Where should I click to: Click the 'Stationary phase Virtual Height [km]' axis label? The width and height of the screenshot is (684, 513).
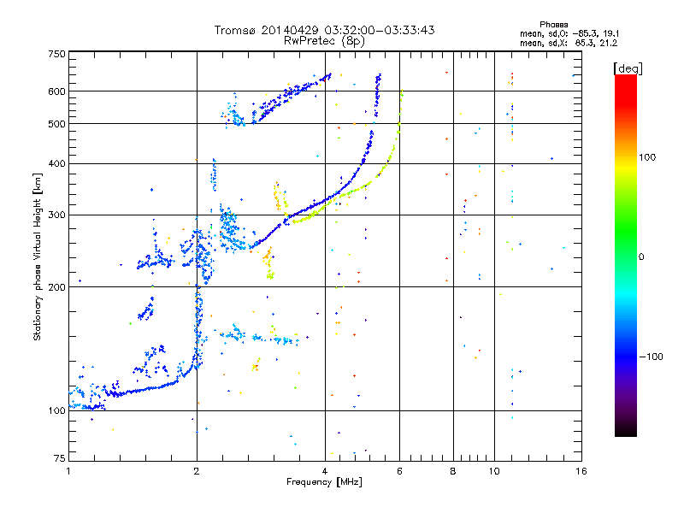[38, 256]
